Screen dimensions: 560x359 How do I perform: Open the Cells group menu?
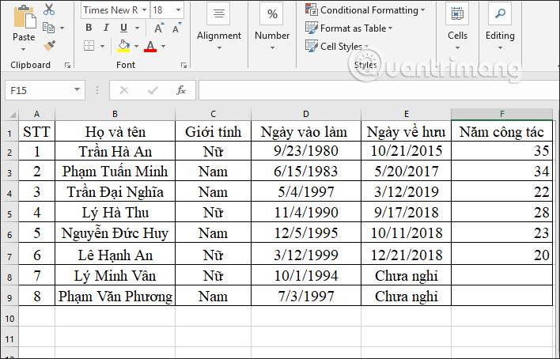pyautogui.click(x=457, y=27)
